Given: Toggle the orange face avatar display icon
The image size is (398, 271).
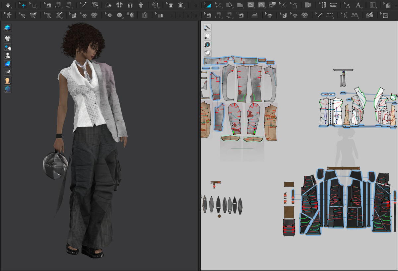Looking at the screenshot, I should click(8, 81).
